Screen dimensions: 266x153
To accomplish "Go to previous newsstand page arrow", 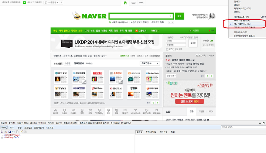I will [x=153, y=103].
